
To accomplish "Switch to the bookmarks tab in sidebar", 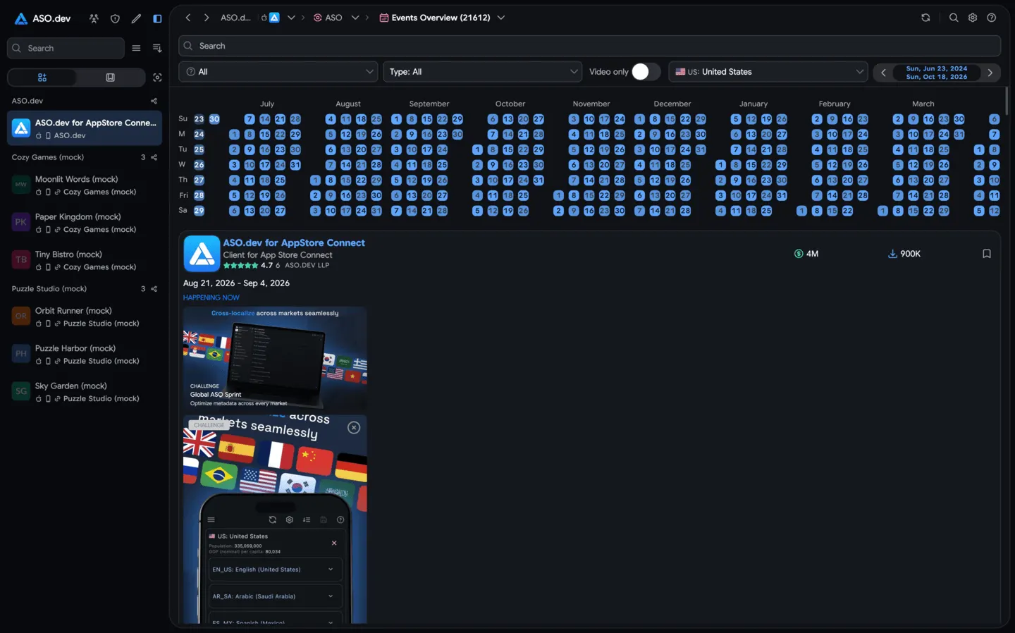I will pyautogui.click(x=111, y=78).
